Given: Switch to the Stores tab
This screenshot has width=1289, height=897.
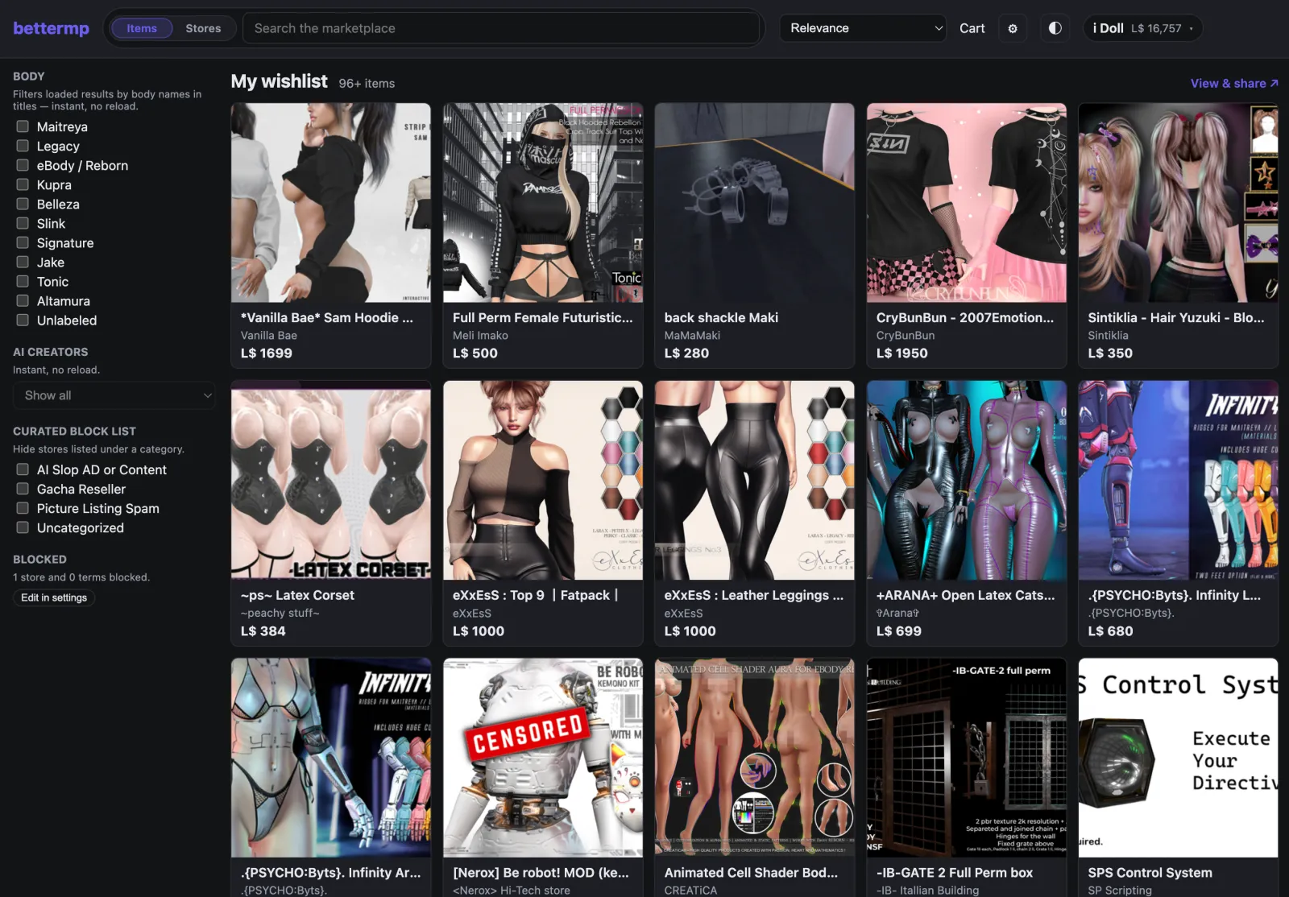Looking at the screenshot, I should (203, 28).
